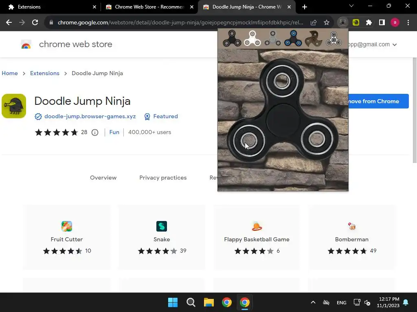417x312 pixels.
Task: Click the yellow Doodle Jump extension icon in toolbar
Action: [356, 23]
